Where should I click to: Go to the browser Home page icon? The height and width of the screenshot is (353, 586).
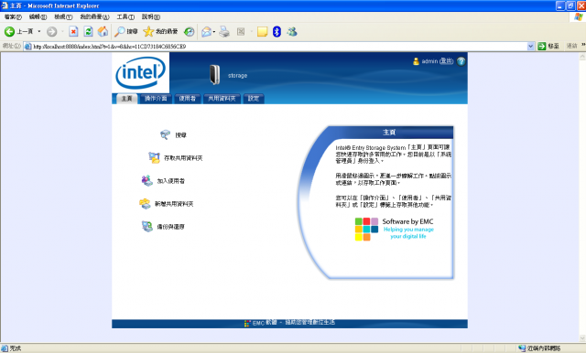click(103, 32)
